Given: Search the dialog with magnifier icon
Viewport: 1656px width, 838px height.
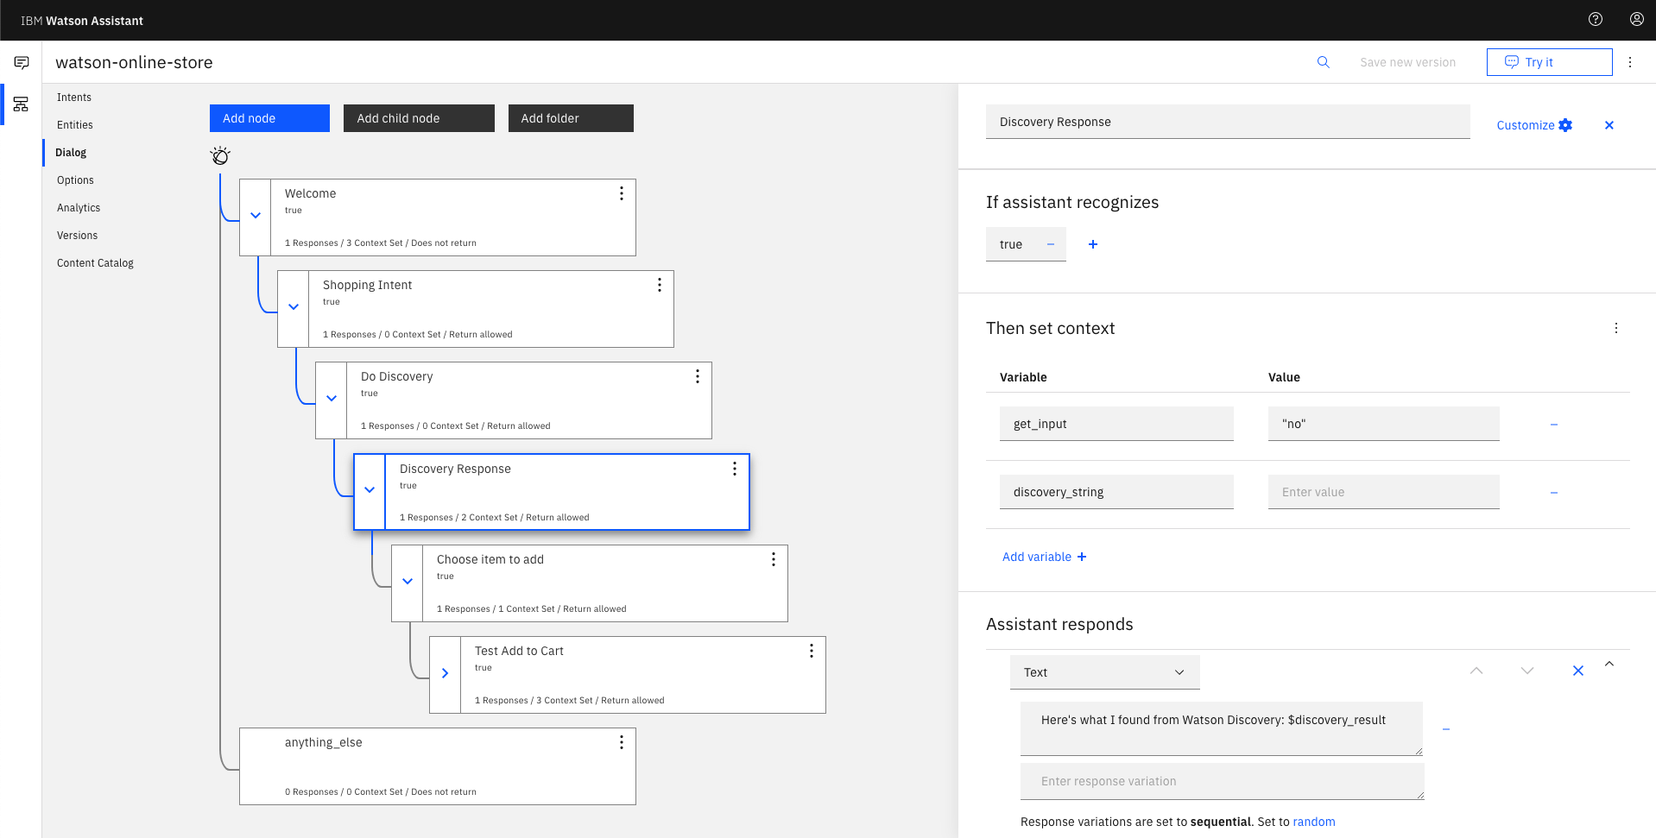Looking at the screenshot, I should [x=1323, y=62].
